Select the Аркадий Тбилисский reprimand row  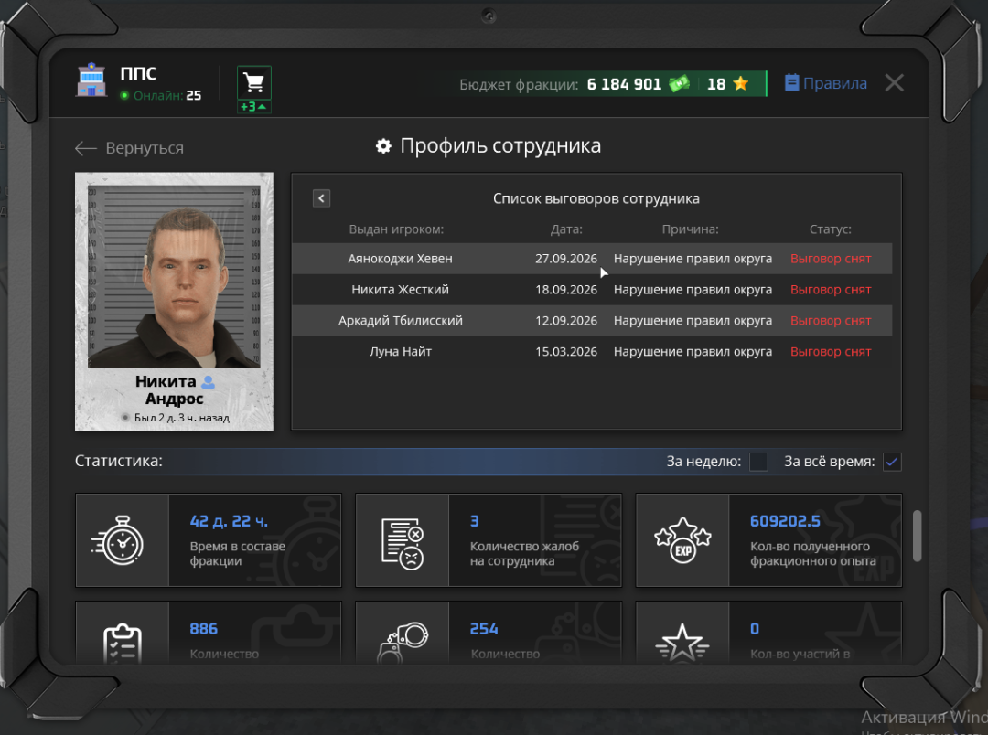coord(592,321)
